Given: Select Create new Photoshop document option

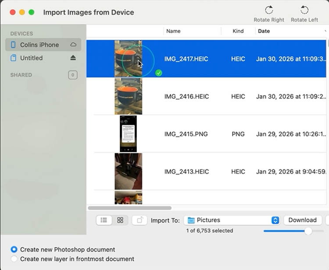Looking at the screenshot, I should click(14, 249).
